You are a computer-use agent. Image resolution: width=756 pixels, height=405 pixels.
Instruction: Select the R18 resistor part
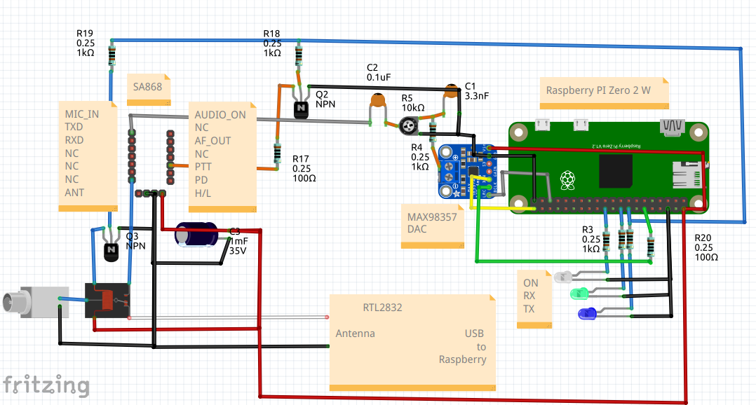pyautogui.click(x=300, y=55)
